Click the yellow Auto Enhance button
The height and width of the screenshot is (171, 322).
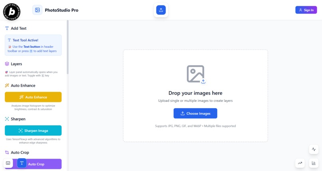33,97
